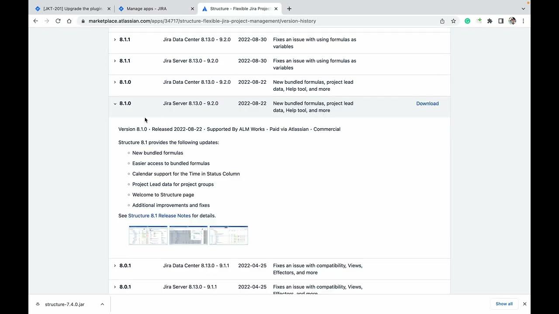
Task: Switch to the Manage apps - JIRA tab
Action: coord(146,9)
